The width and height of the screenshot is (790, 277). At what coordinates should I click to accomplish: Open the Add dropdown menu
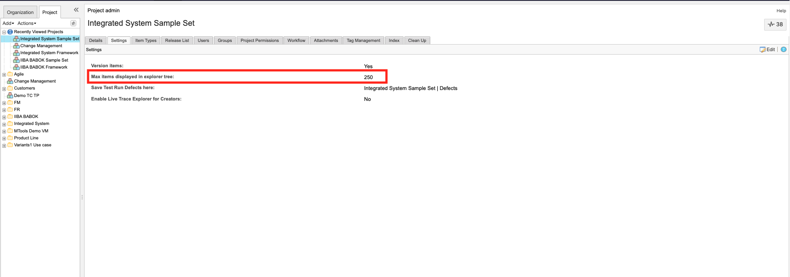[x=8, y=23]
